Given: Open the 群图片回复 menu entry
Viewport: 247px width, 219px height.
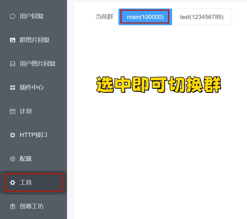Looking at the screenshot, I should pos(34,40).
